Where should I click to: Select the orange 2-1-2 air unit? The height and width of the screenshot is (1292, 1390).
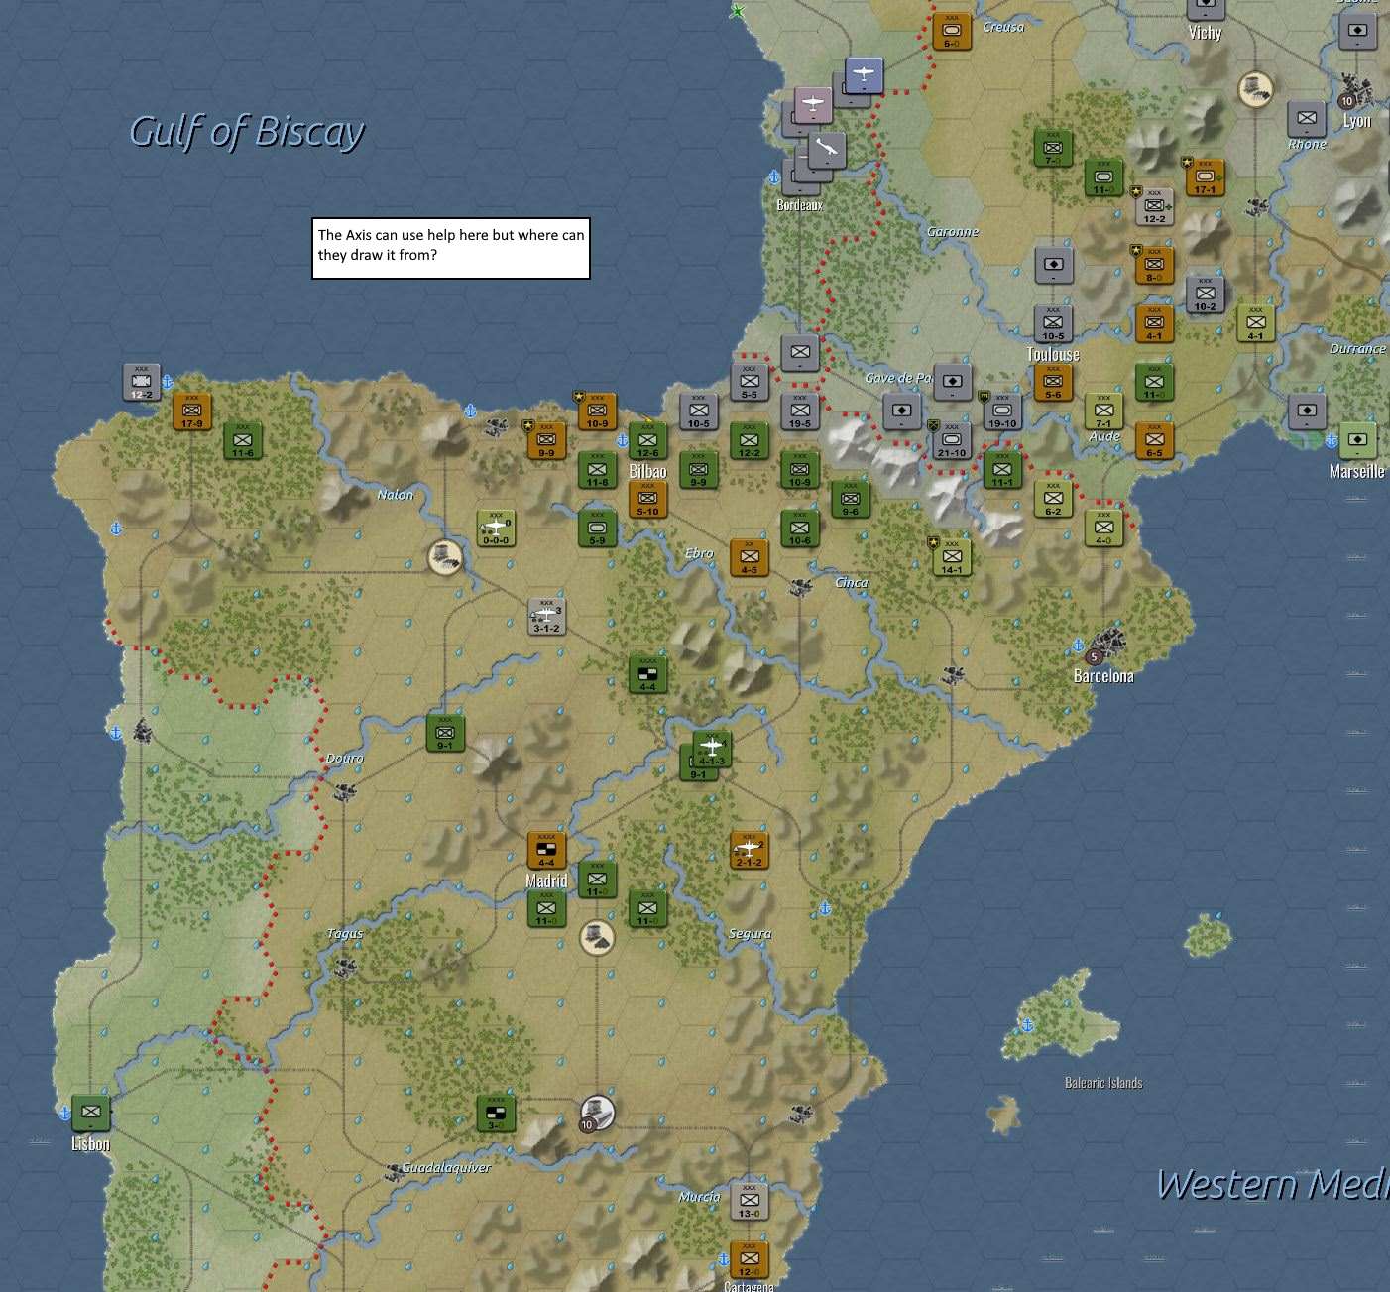pyautogui.click(x=750, y=850)
